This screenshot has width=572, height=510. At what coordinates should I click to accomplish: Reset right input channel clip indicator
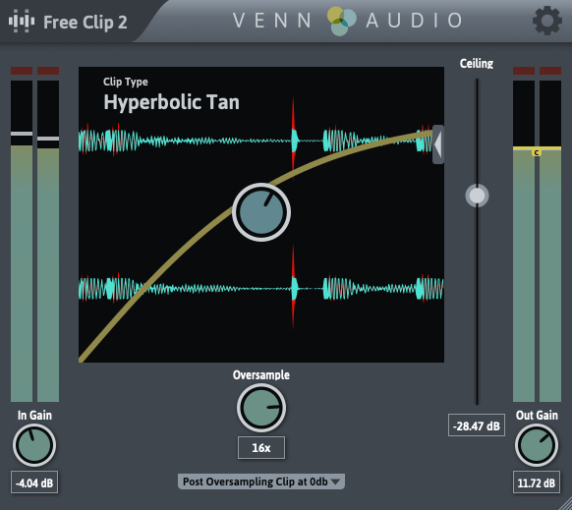(x=48, y=71)
